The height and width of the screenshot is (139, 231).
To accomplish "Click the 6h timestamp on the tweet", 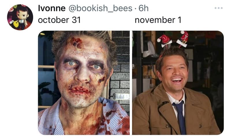I will tap(144, 8).
